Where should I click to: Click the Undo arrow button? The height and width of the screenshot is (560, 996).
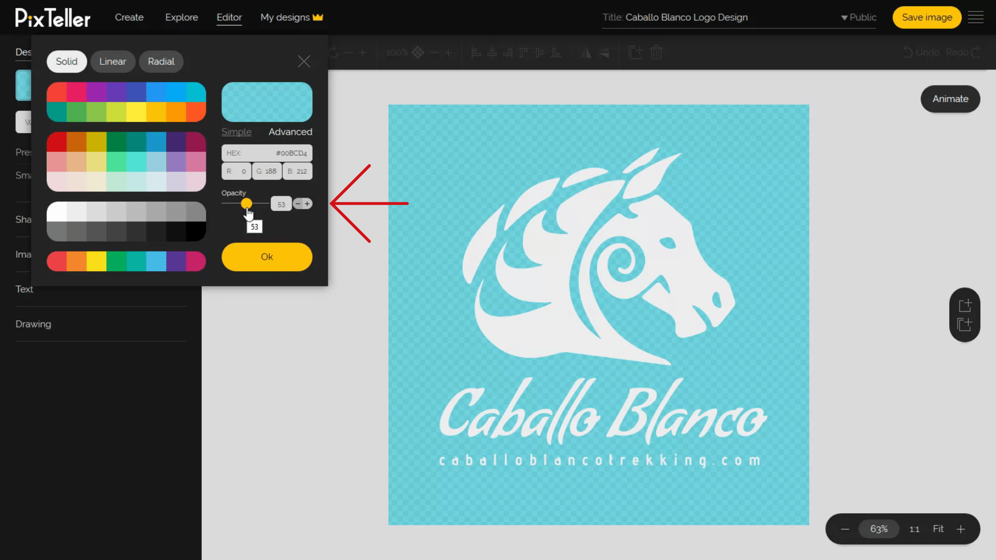[921, 52]
